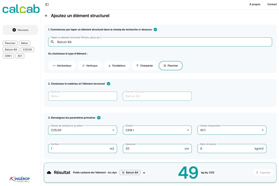
Task: Click the Matériau field
Action: 82,96
